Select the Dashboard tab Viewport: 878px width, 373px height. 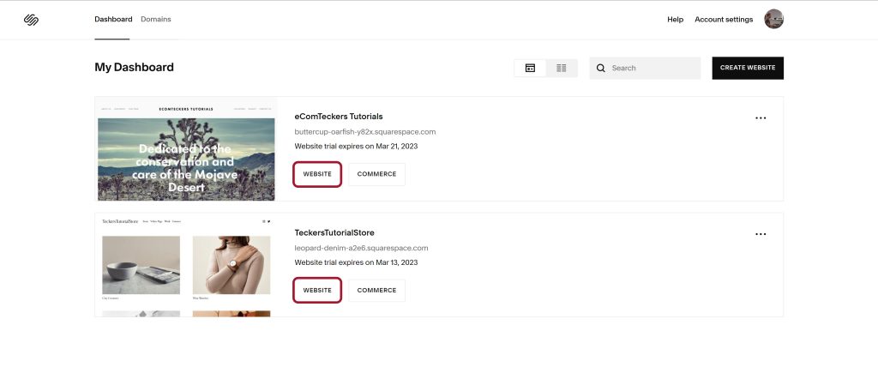pos(113,19)
